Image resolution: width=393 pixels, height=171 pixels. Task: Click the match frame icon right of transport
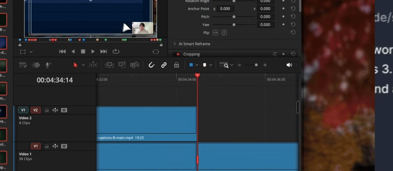156,52
